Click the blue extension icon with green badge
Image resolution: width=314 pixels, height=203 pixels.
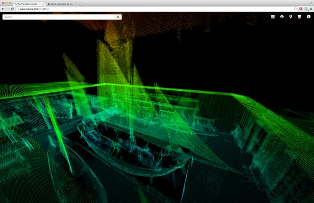306,9
